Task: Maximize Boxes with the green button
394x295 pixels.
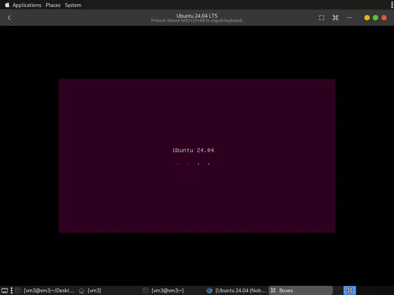Action: [x=376, y=18]
